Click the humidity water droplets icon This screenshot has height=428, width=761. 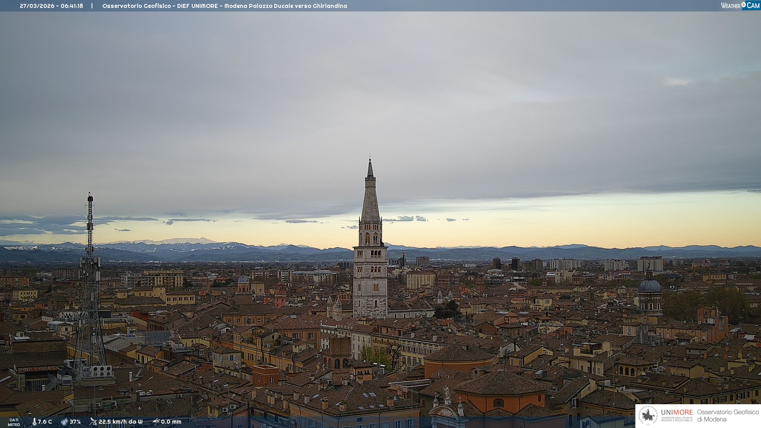coord(64,422)
